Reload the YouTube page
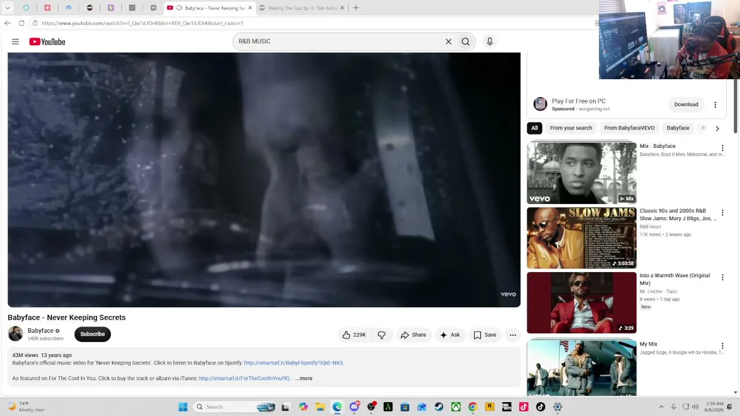The width and height of the screenshot is (740, 416). [x=21, y=23]
